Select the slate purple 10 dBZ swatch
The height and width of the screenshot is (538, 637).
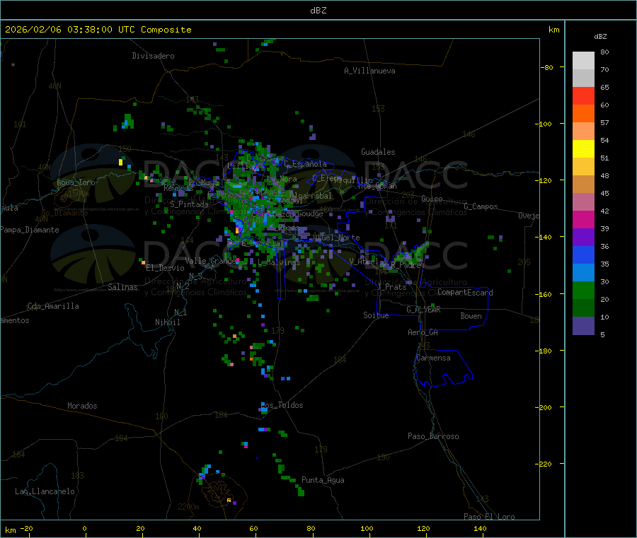coord(583,326)
